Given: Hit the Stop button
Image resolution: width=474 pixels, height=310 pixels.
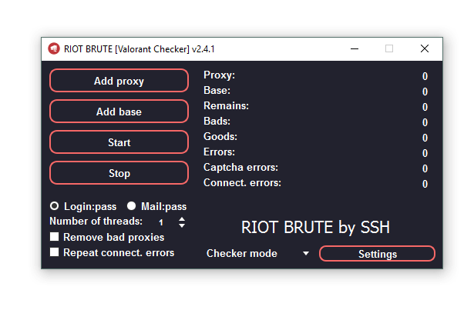Looking at the screenshot, I should click(119, 173).
